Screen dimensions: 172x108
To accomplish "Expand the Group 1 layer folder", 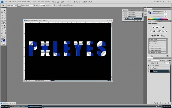I will pyautogui.click(x=151, y=65).
